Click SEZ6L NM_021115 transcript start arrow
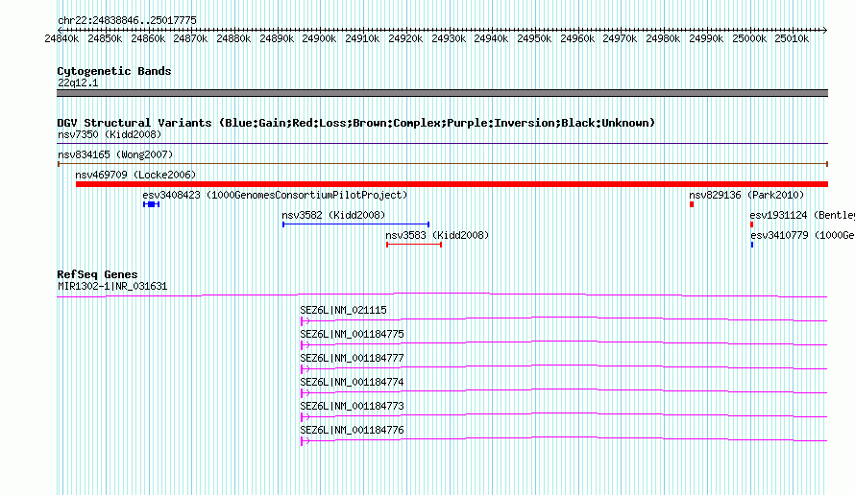Screen dimensions: 855x495 (305, 321)
